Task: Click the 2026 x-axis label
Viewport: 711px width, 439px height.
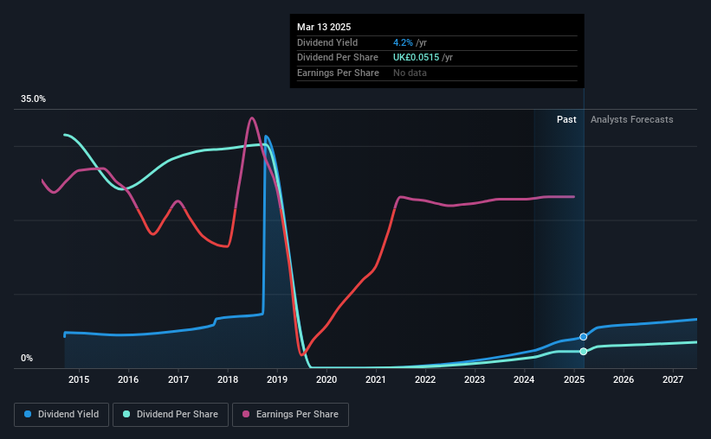Action: coord(624,379)
